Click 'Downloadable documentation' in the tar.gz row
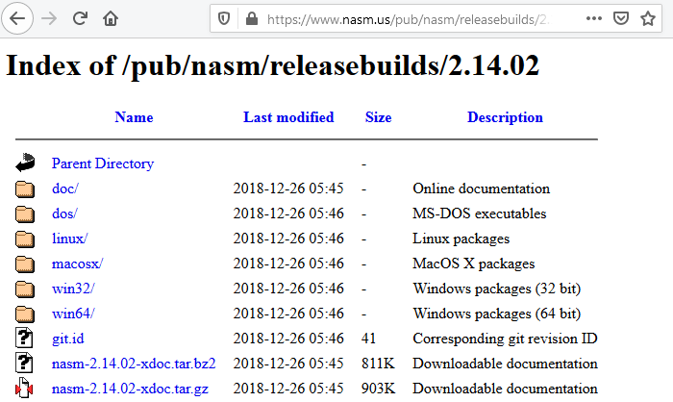This screenshot has height=402, width=673. [505, 389]
